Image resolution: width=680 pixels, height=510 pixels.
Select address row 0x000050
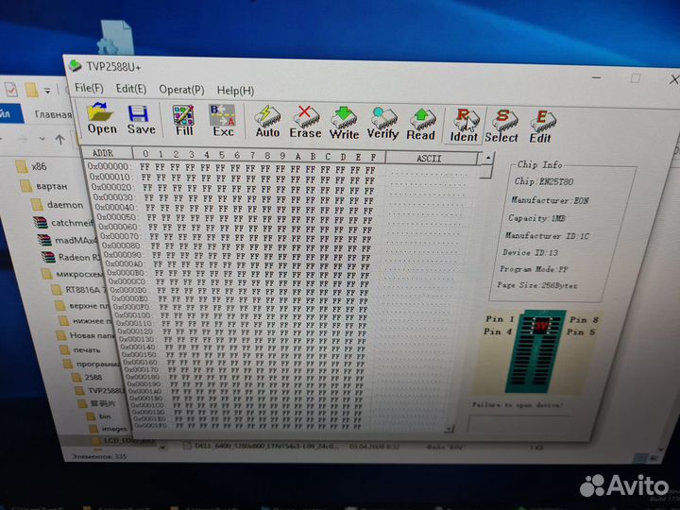(235, 218)
